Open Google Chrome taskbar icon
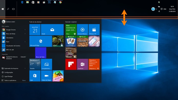The height and width of the screenshot is (100, 178). click(x=60, y=2)
